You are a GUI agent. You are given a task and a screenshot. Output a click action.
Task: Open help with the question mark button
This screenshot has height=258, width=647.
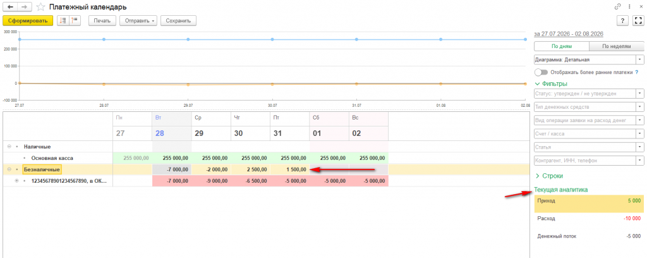coord(622,21)
